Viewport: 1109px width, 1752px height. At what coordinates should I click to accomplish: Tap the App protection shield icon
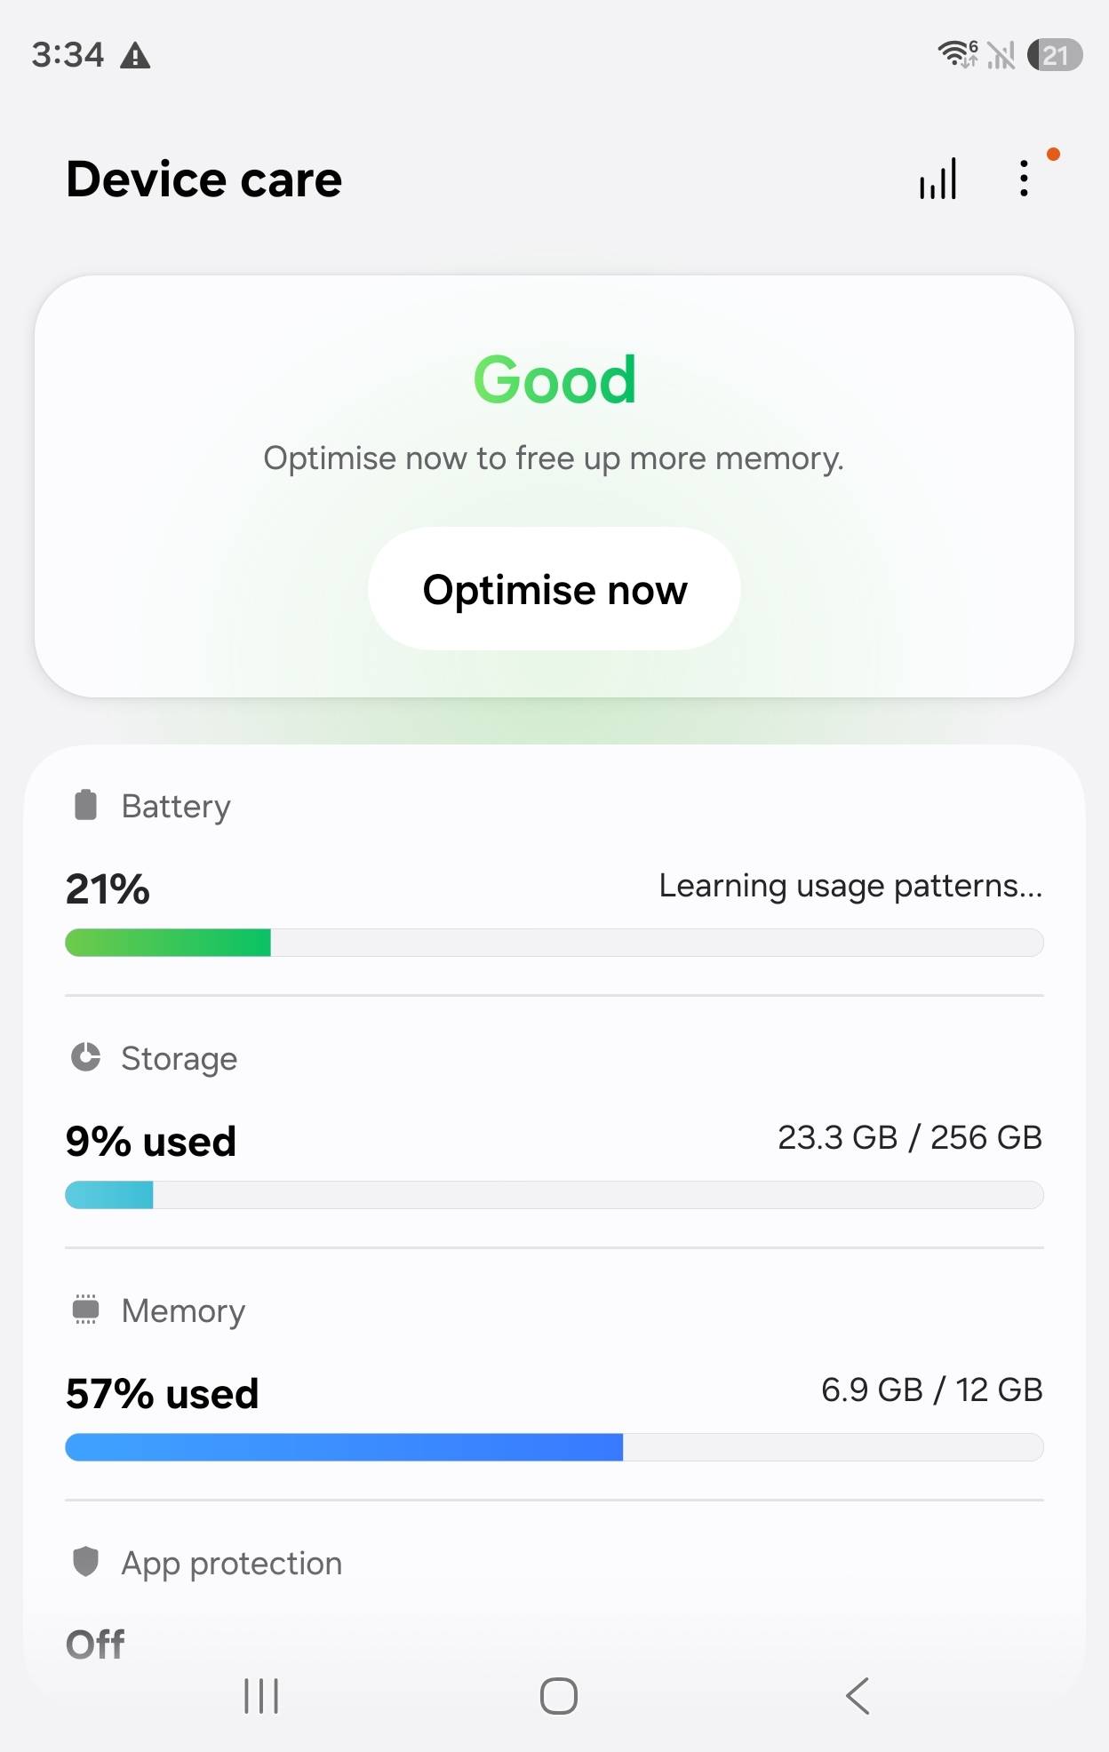point(85,1561)
